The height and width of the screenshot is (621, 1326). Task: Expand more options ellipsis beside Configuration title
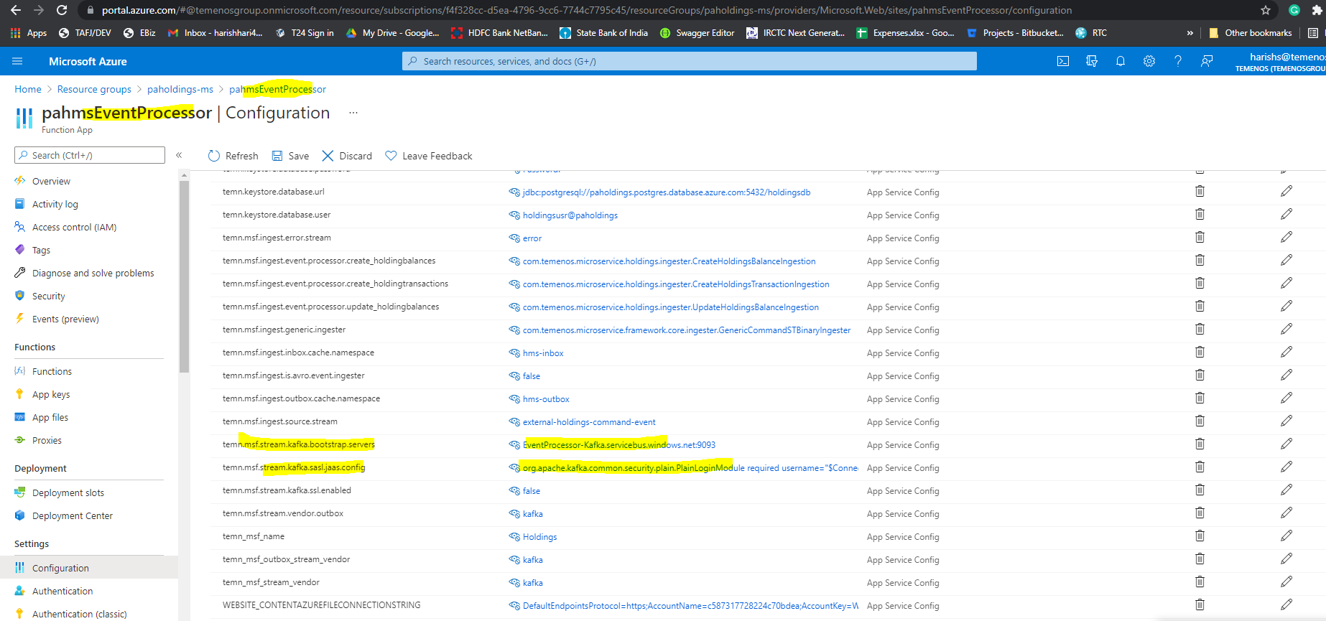(x=353, y=113)
